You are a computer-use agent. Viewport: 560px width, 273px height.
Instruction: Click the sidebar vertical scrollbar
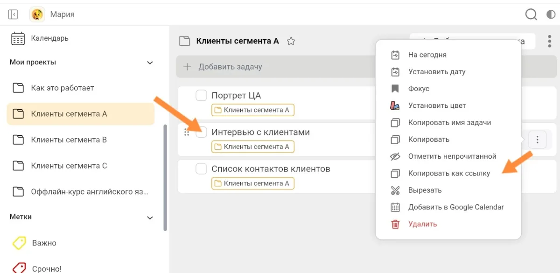[165, 177]
